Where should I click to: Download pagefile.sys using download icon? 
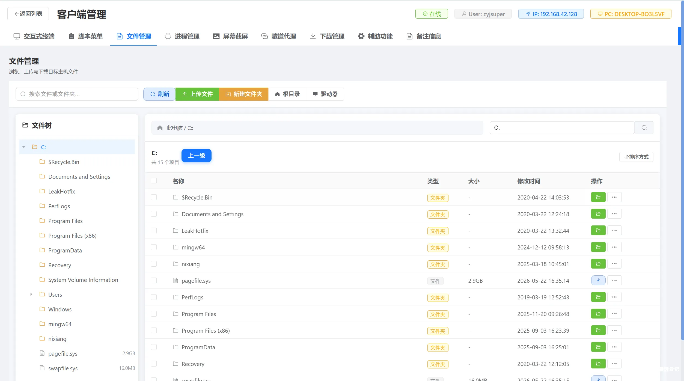[x=598, y=280]
